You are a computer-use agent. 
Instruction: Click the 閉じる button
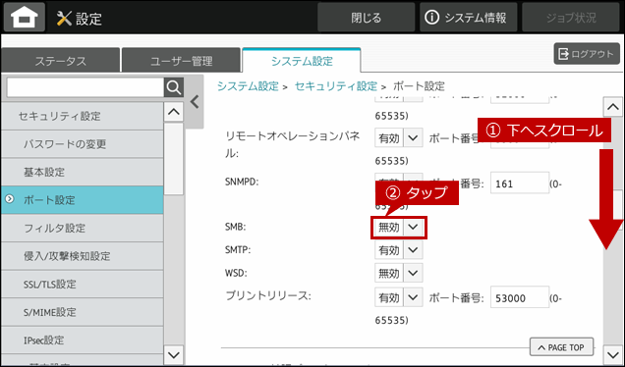(x=366, y=18)
